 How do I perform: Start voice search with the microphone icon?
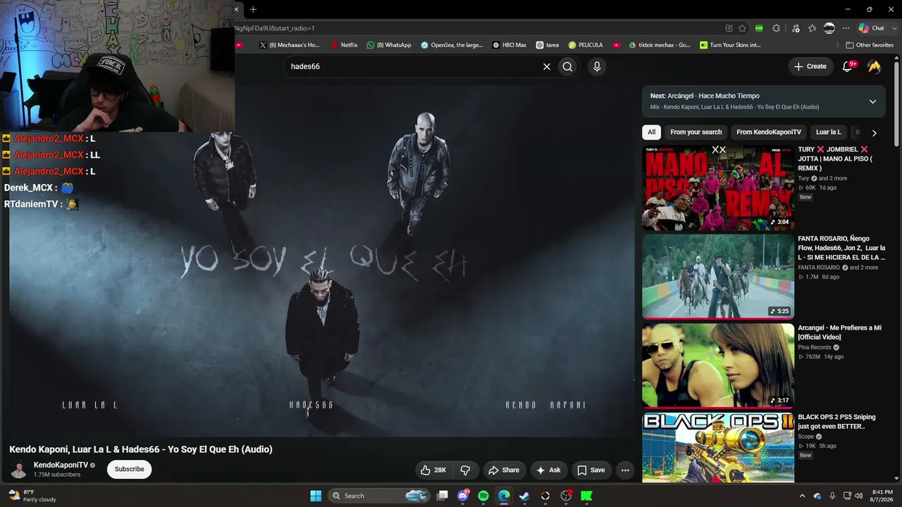click(x=597, y=66)
